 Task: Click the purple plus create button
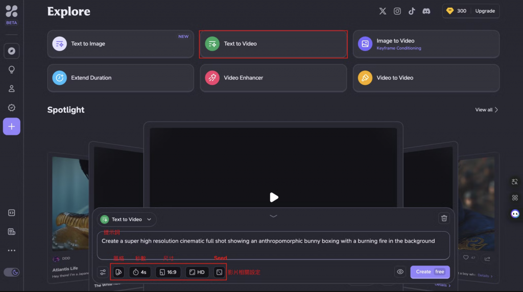tap(11, 126)
